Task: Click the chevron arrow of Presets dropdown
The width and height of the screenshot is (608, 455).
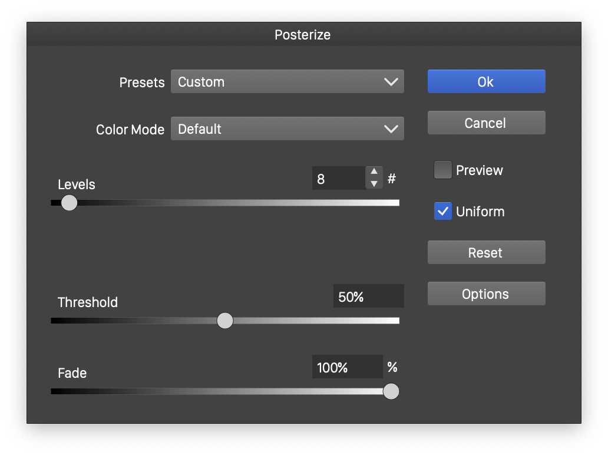Action: (391, 82)
